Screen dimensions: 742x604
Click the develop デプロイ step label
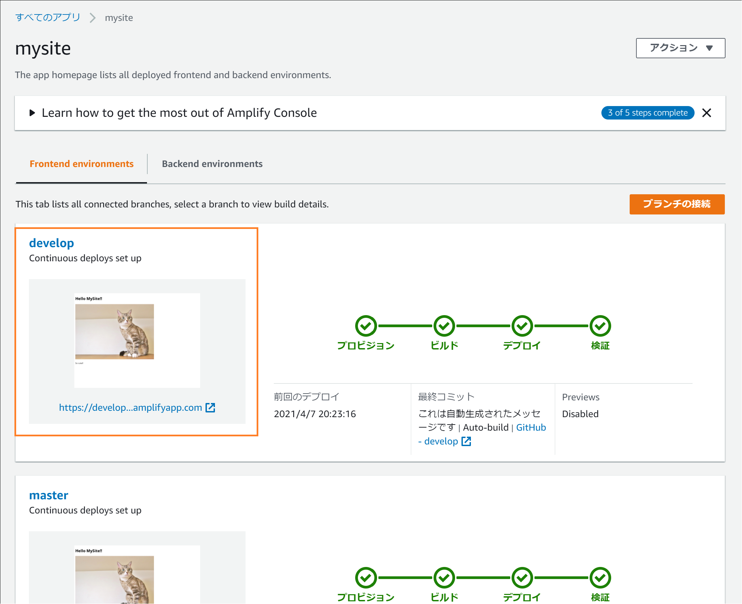[x=522, y=345]
